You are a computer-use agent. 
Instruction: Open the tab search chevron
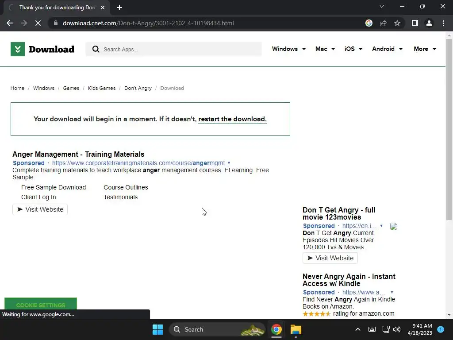[382, 6]
